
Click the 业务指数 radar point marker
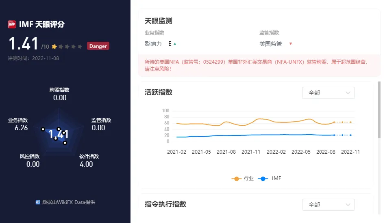(x=43, y=129)
